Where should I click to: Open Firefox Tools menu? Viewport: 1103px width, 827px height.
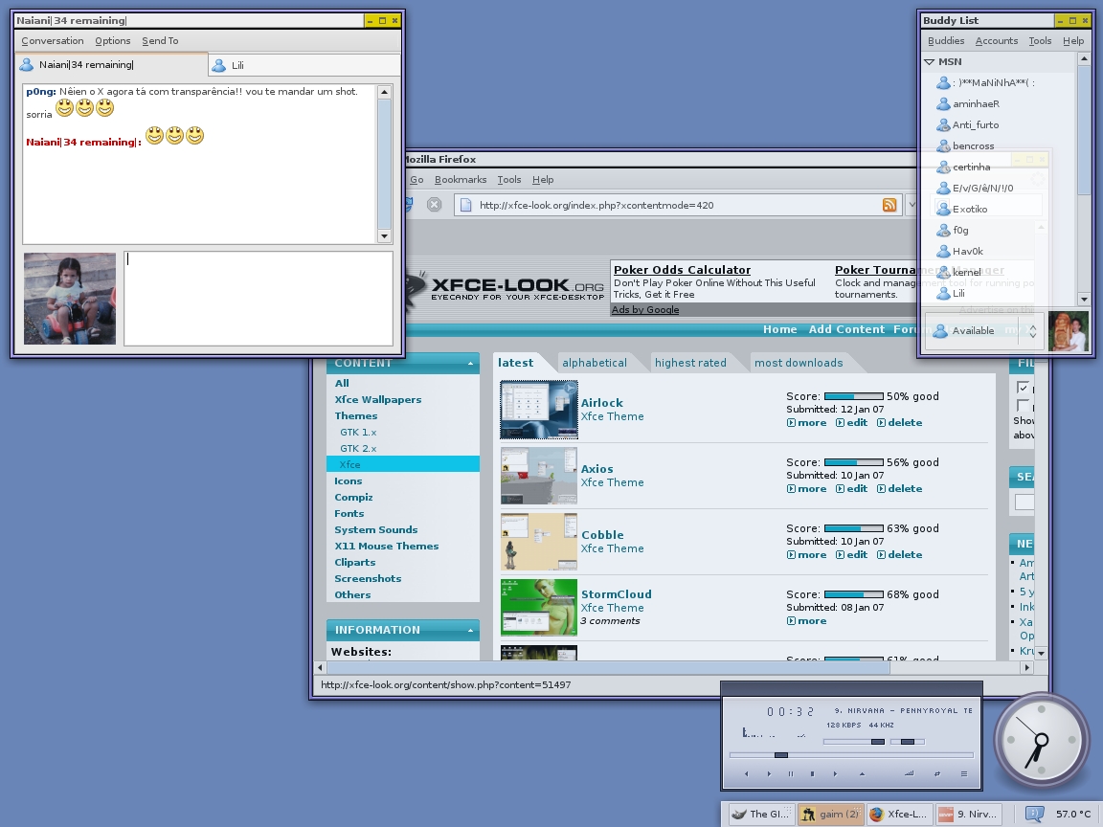[509, 179]
